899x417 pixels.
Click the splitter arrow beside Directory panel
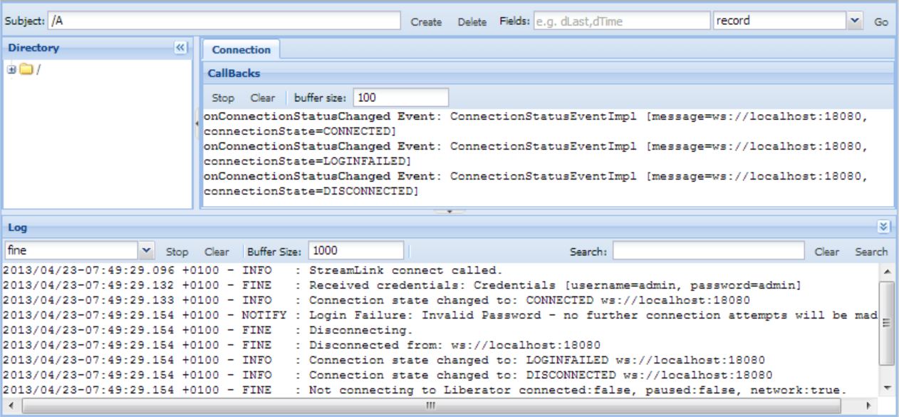pos(197,123)
